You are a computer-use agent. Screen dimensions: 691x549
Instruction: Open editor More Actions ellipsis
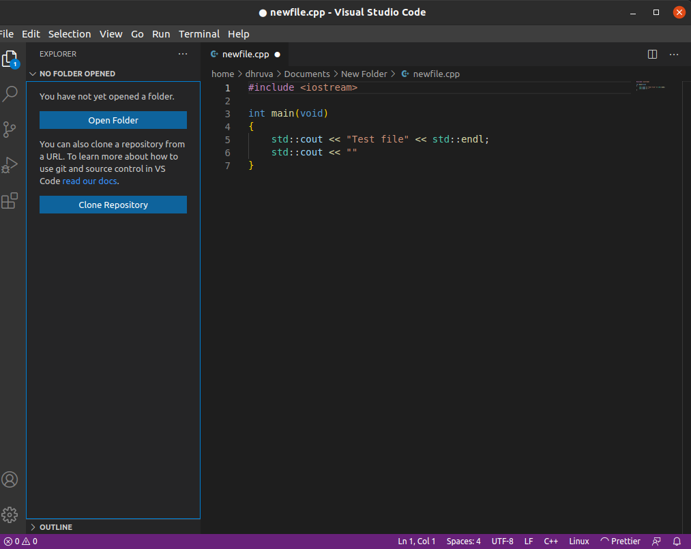click(x=674, y=54)
